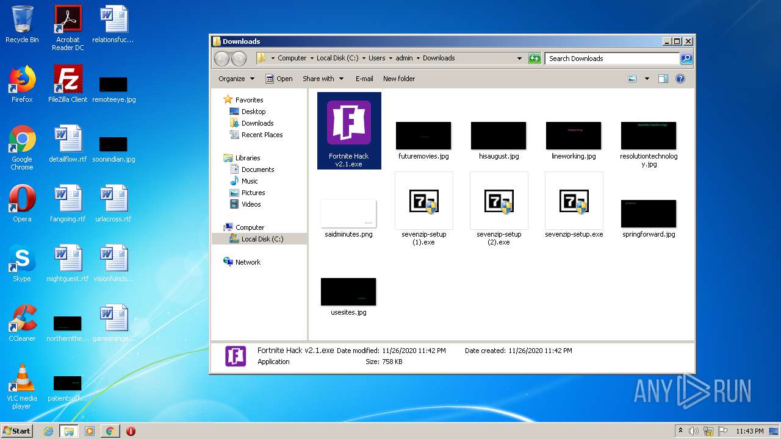
Task: Click admin in address breadcrumb
Action: (x=404, y=59)
